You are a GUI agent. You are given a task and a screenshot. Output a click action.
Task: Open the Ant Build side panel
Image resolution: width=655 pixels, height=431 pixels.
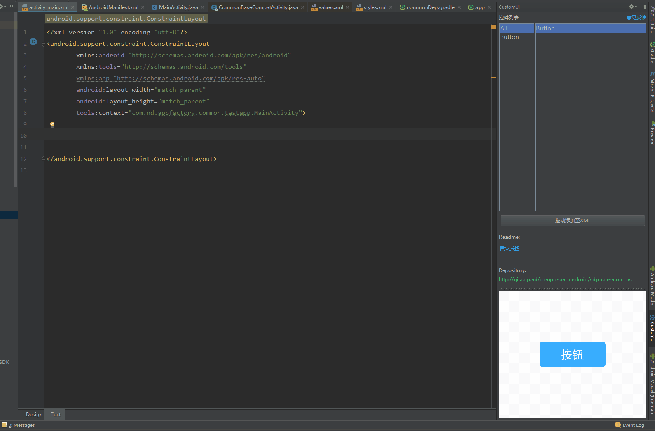click(x=652, y=20)
